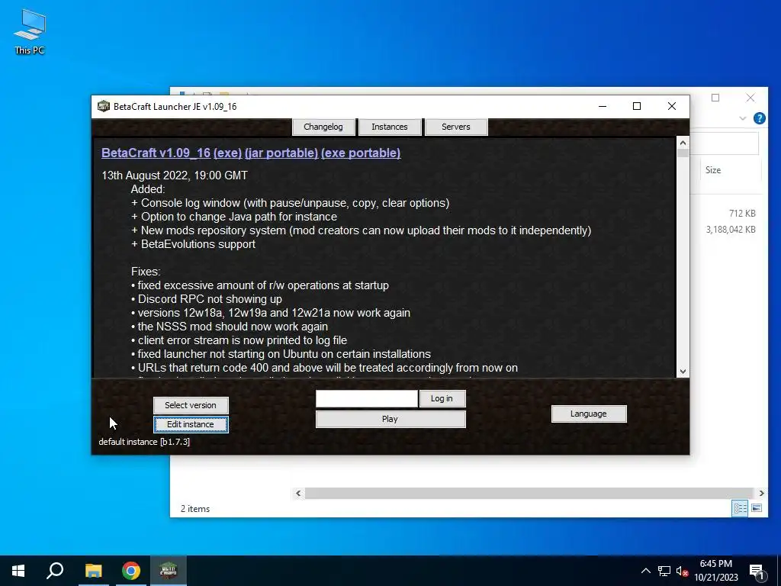Viewport: 781px width, 586px height.
Task: Maximize the File Explorer window
Action: tap(715, 98)
